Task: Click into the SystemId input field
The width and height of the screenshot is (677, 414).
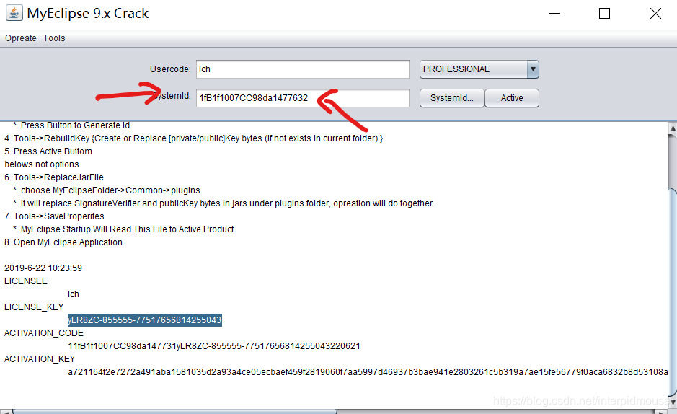Action: tap(303, 98)
